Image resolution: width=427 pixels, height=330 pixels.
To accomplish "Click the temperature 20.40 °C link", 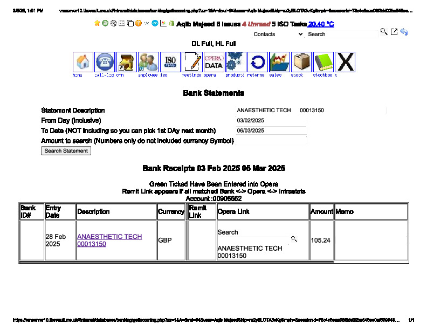I will coord(321,24).
